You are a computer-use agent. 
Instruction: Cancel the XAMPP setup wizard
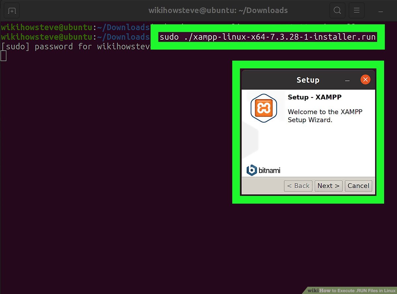coord(358,186)
